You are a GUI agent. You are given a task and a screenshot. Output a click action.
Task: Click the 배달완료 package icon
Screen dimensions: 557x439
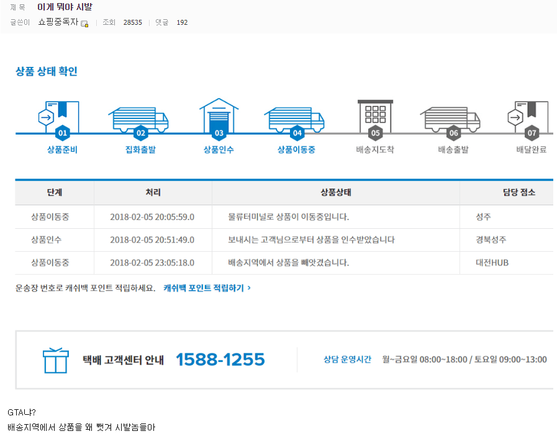tap(528, 115)
